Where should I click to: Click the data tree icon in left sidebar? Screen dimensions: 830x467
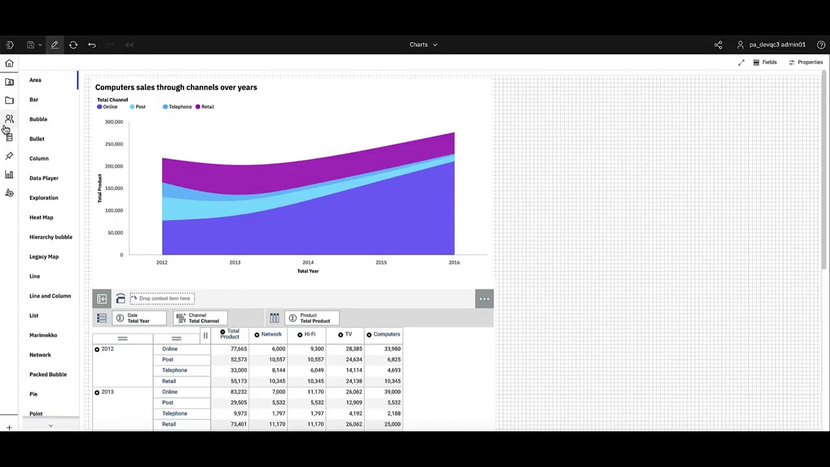[9, 138]
